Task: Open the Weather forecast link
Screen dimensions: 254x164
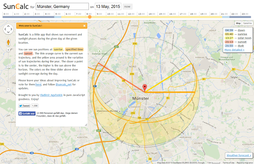Action: (239, 155)
